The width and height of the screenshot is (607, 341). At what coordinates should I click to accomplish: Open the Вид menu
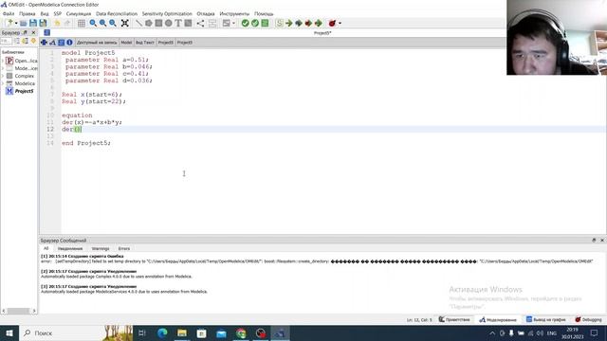pyautogui.click(x=45, y=13)
